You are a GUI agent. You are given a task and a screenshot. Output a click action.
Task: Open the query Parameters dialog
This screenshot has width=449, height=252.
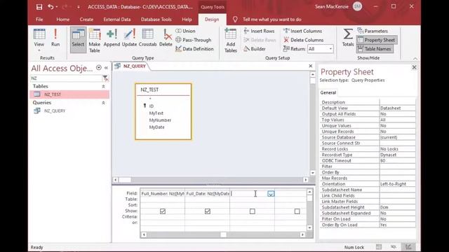pyautogui.click(x=373, y=31)
